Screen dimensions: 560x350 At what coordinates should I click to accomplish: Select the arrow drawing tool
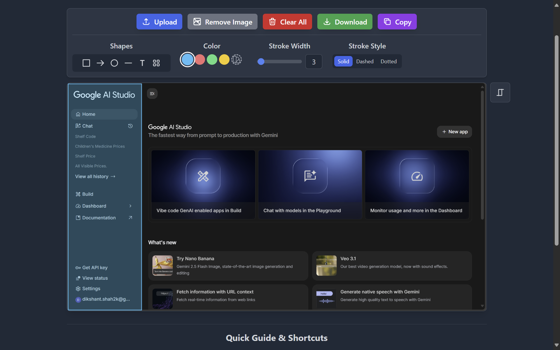click(x=100, y=63)
